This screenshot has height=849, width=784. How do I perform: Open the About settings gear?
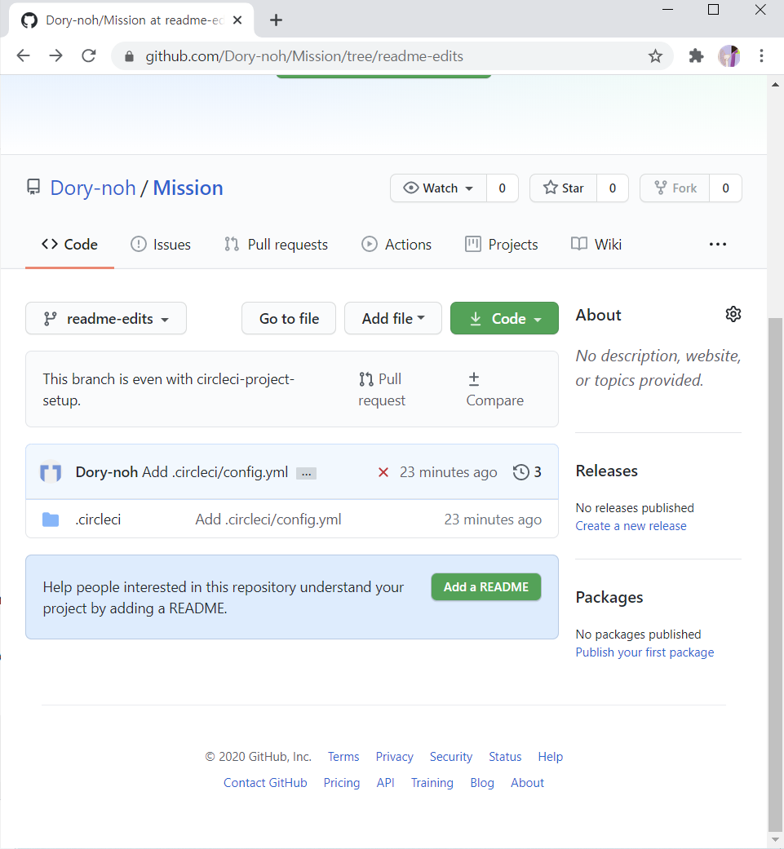[733, 314]
